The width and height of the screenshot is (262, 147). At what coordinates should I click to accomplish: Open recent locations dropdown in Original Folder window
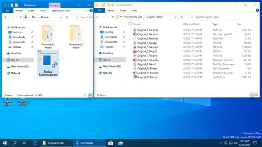tap(108, 17)
